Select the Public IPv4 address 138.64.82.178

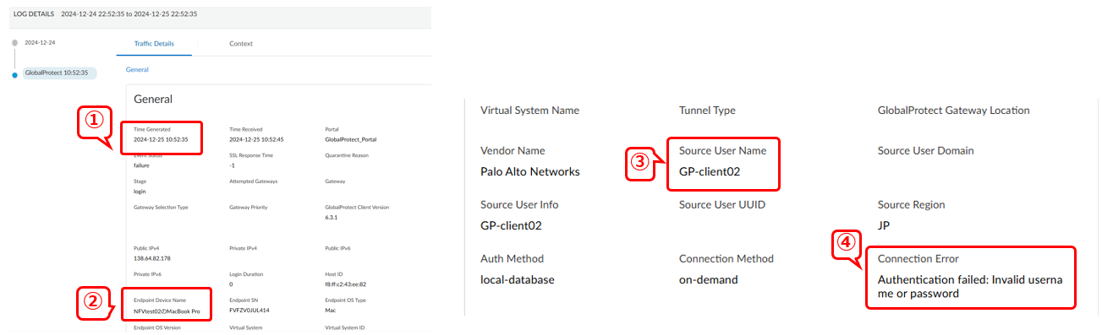[x=152, y=258]
